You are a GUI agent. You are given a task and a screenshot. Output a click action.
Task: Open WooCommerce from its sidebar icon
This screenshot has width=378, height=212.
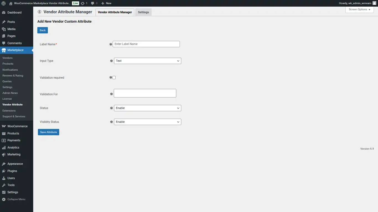coord(4,126)
